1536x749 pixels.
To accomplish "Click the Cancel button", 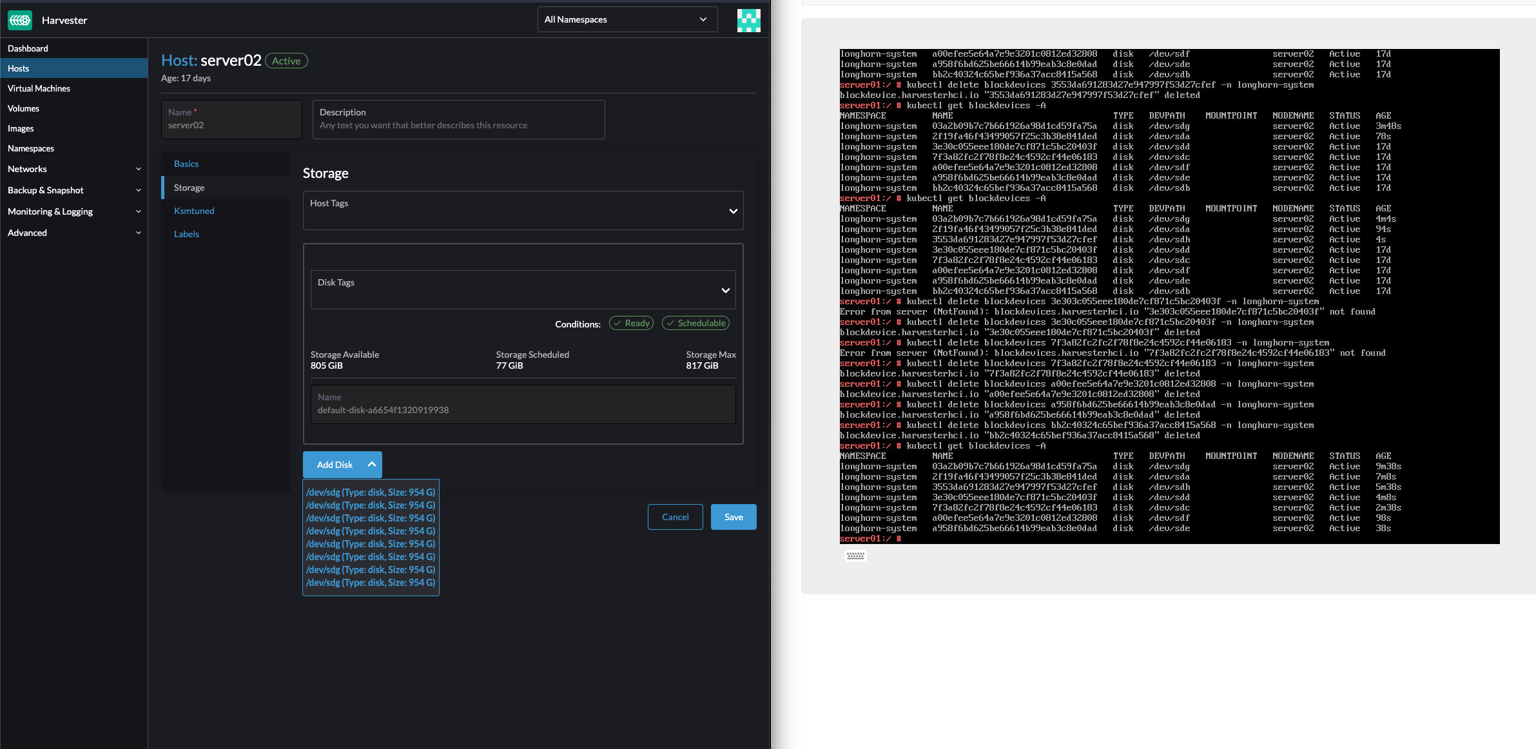I will [x=675, y=516].
